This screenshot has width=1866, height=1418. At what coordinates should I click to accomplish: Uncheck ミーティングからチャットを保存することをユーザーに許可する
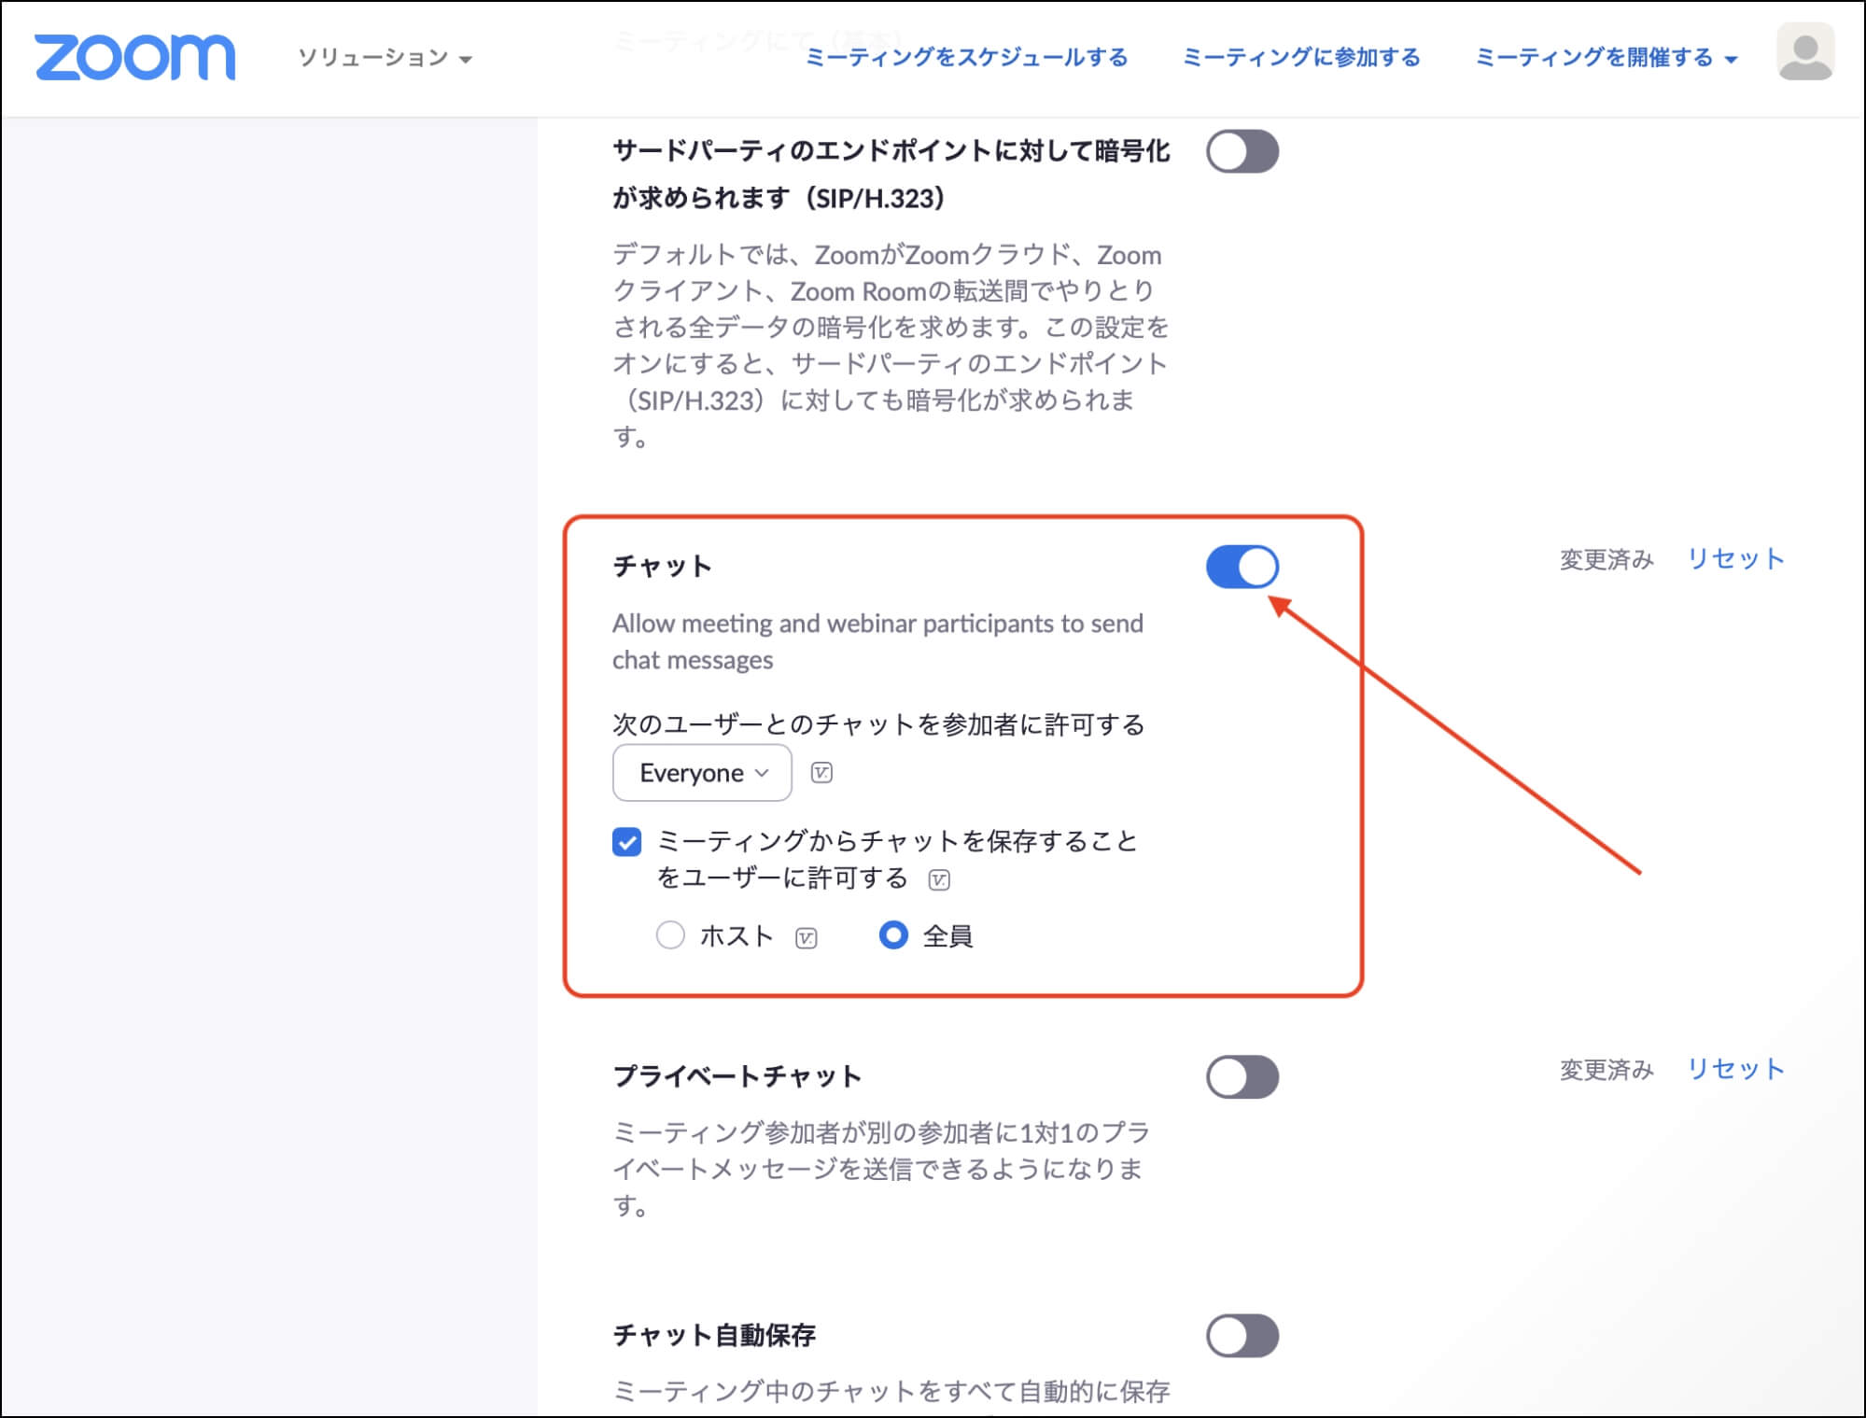pos(625,843)
